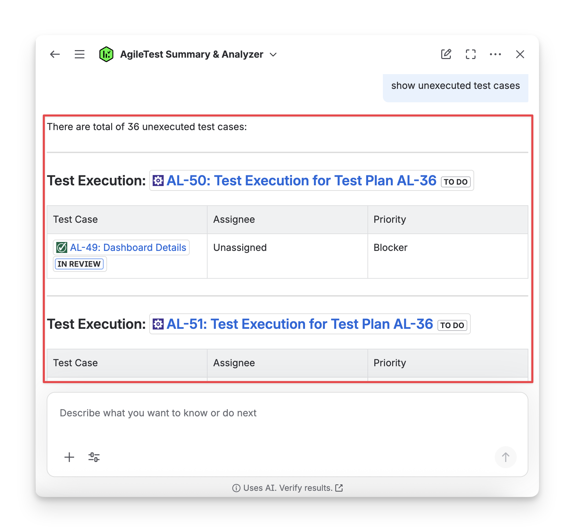This screenshot has height=532, width=574.
Task: Open AL-49: Dashboard Details test case
Action: coord(128,247)
